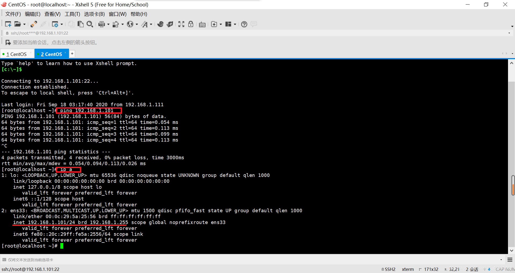Click the new tab group plus-document icon
Viewport: 515px width, 273px height.
pyautogui.click(x=214, y=24)
